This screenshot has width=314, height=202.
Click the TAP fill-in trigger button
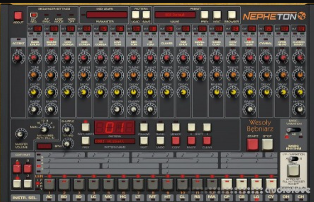[293, 171]
